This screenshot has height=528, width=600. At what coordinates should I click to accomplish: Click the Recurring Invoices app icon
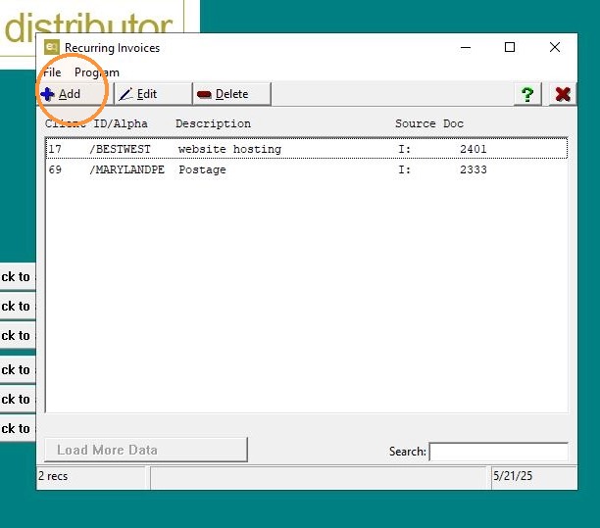pos(52,47)
